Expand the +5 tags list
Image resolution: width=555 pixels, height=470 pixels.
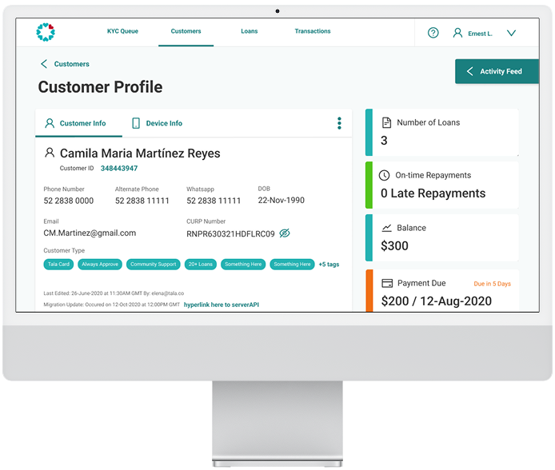click(329, 265)
